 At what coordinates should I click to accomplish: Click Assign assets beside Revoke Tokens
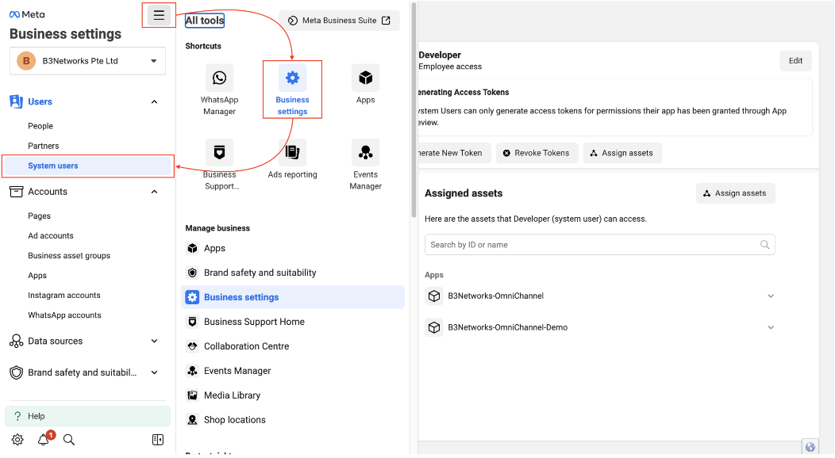[x=622, y=153]
